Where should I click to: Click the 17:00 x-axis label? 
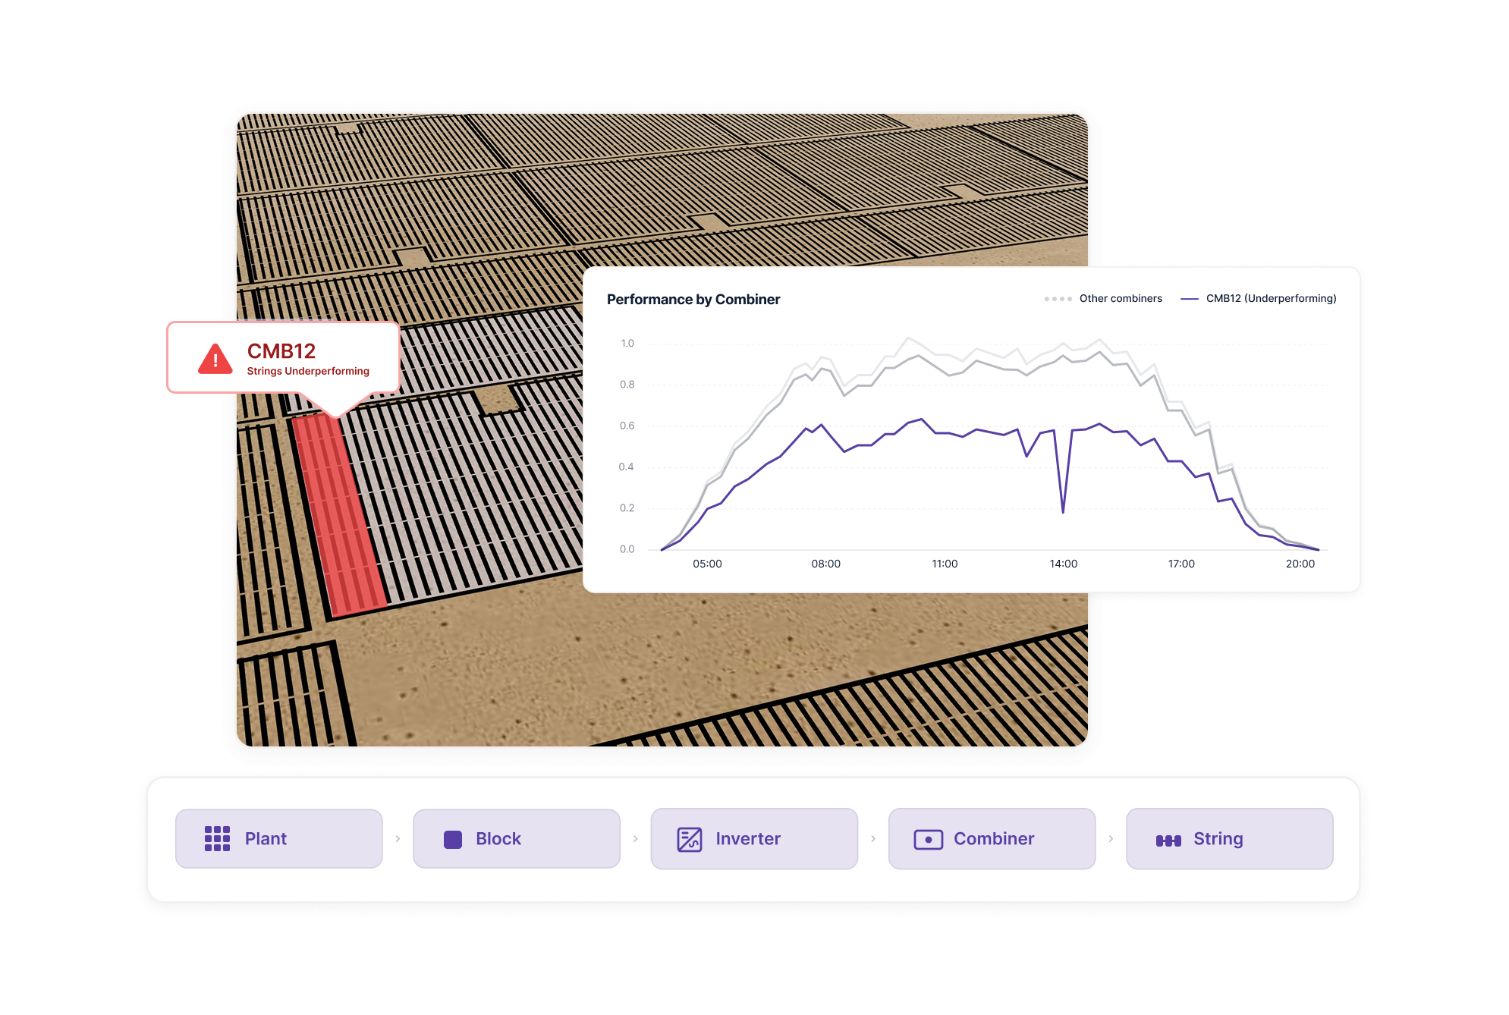click(x=1181, y=564)
